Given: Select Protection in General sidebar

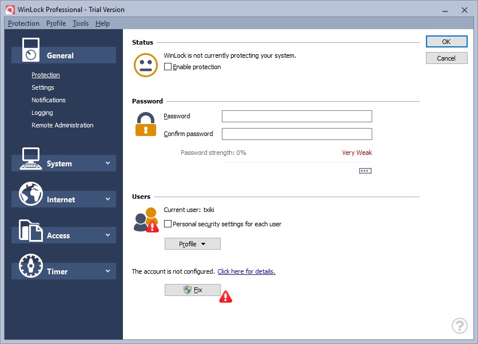Looking at the screenshot, I should coord(46,75).
